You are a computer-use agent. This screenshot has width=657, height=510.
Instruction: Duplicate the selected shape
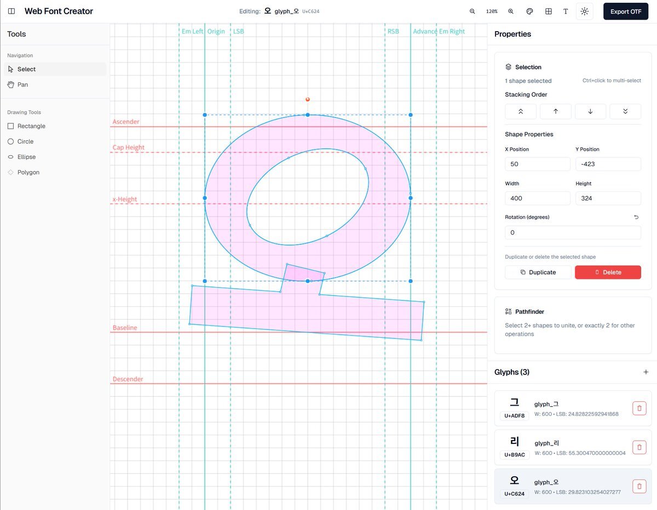(538, 272)
